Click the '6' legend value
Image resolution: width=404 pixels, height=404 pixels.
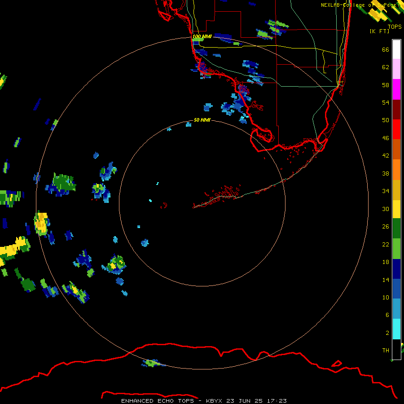387,315
